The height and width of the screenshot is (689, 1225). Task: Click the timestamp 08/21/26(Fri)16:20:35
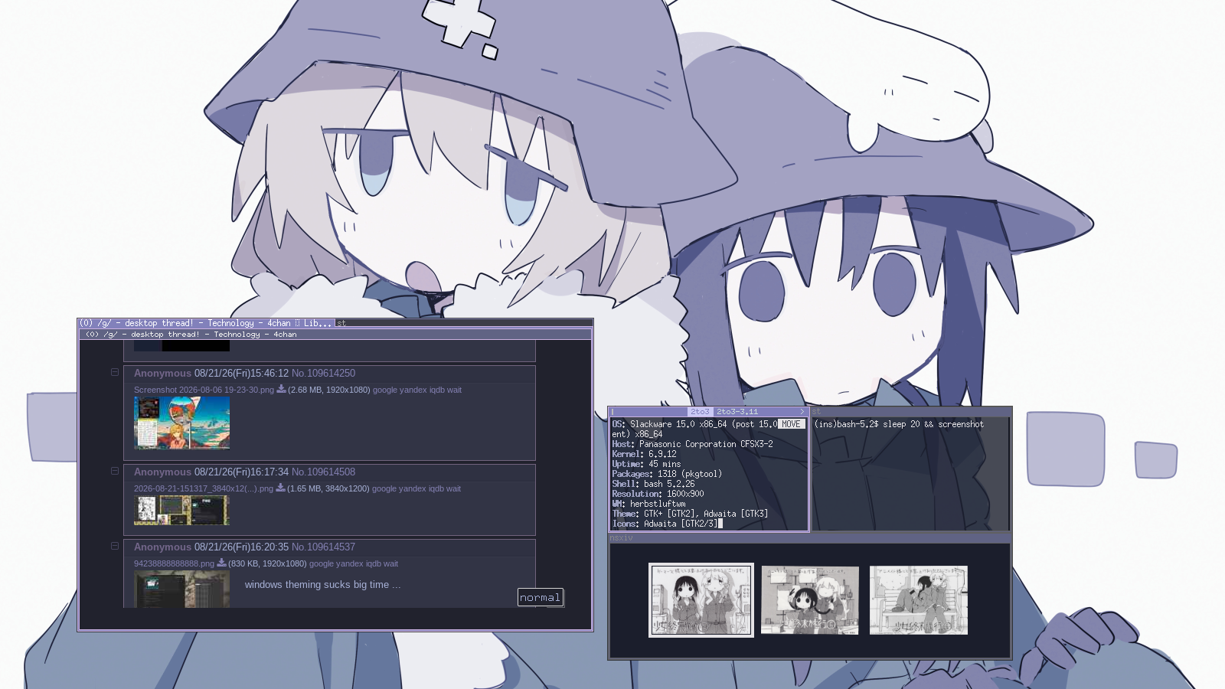tap(241, 547)
